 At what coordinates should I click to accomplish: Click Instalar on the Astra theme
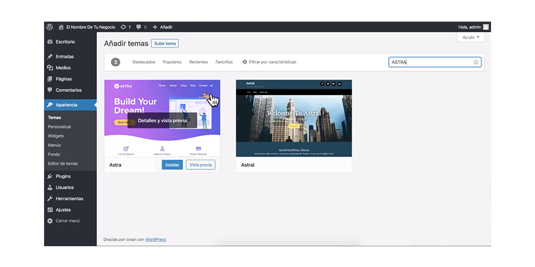tap(172, 165)
